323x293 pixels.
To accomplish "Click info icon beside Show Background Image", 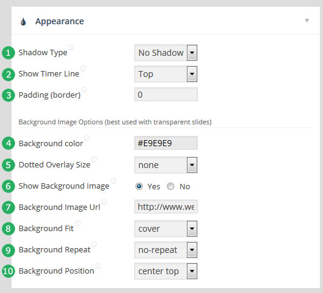I will tap(114, 181).
